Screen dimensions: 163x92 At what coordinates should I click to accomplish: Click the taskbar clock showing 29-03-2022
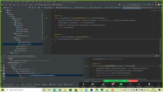(153, 90)
